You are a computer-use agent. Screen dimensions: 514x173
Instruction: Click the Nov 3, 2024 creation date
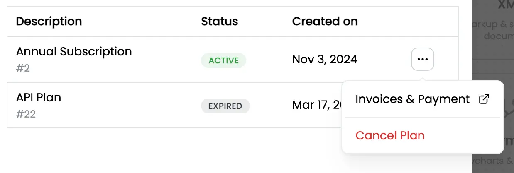pyautogui.click(x=325, y=60)
